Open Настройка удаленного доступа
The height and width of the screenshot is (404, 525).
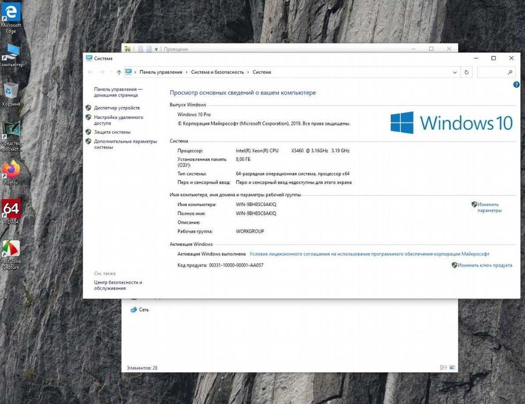[118, 120]
